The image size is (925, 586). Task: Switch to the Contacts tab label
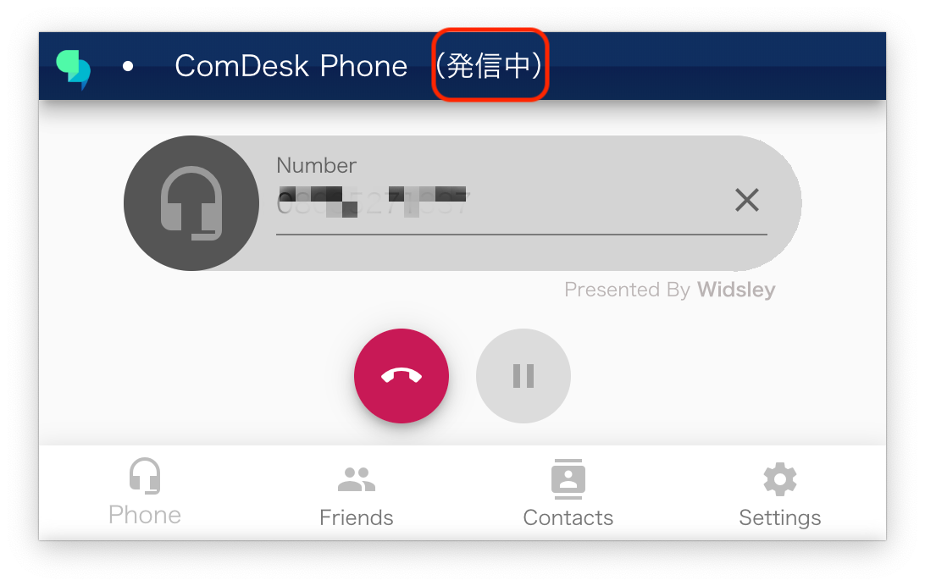pos(568,517)
